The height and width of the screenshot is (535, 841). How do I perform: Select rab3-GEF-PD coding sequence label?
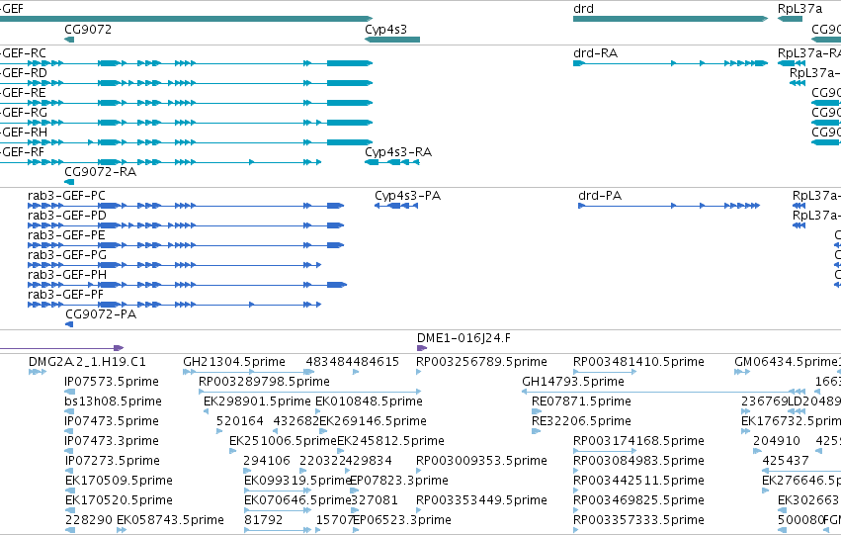point(67,216)
